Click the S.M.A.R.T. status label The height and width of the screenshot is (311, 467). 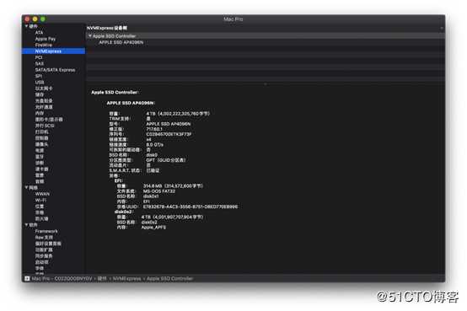tap(125, 170)
